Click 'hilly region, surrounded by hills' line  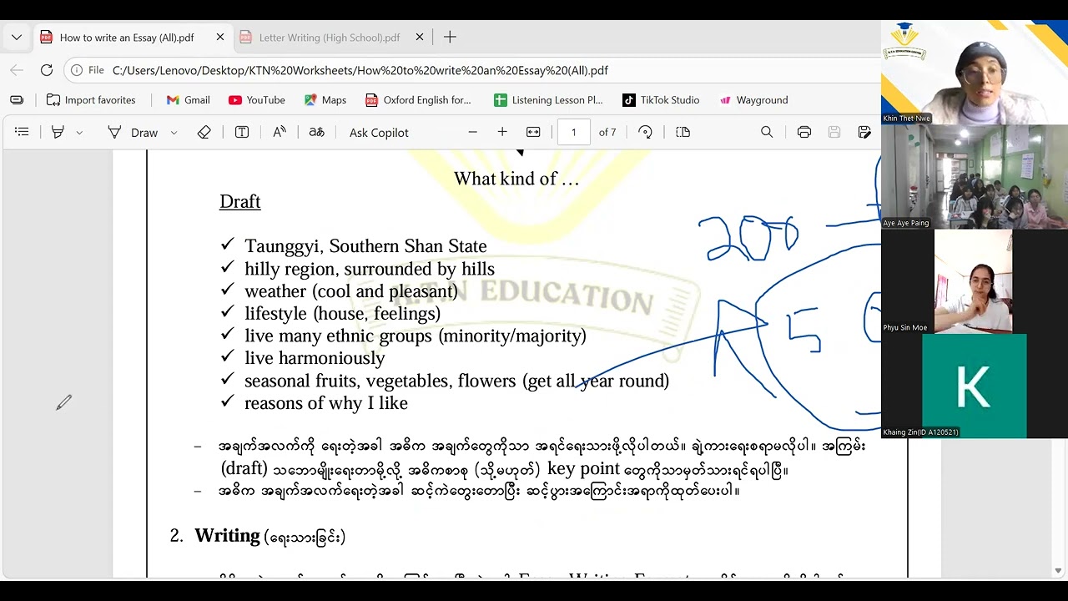coord(370,269)
